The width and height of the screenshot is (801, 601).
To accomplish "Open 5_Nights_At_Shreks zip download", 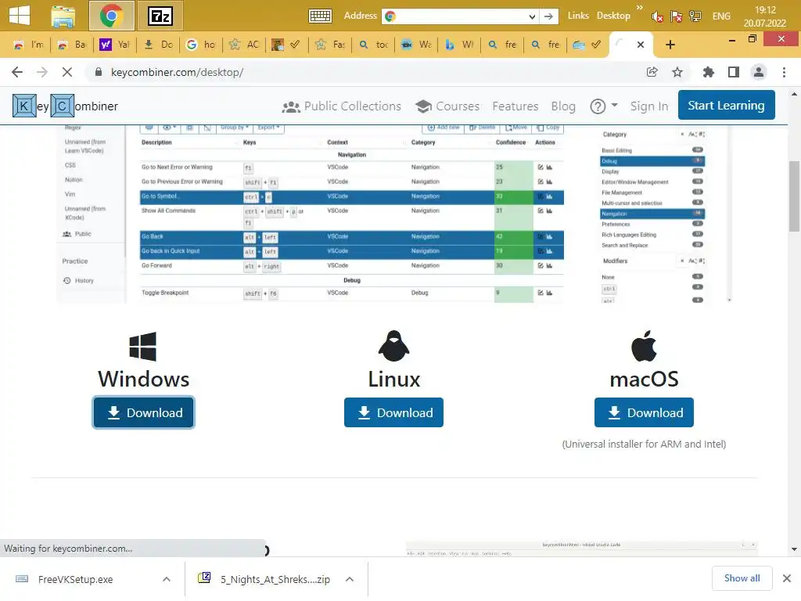I will (264, 579).
